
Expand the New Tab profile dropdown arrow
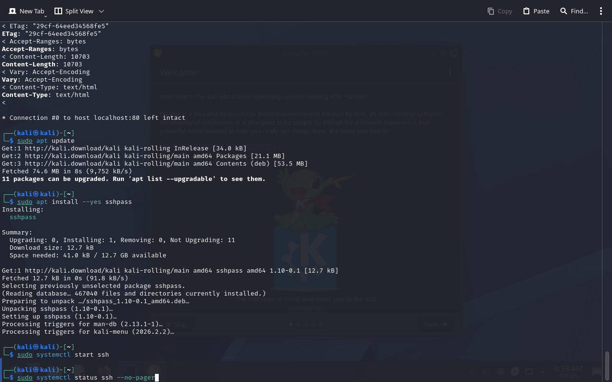point(45,16)
